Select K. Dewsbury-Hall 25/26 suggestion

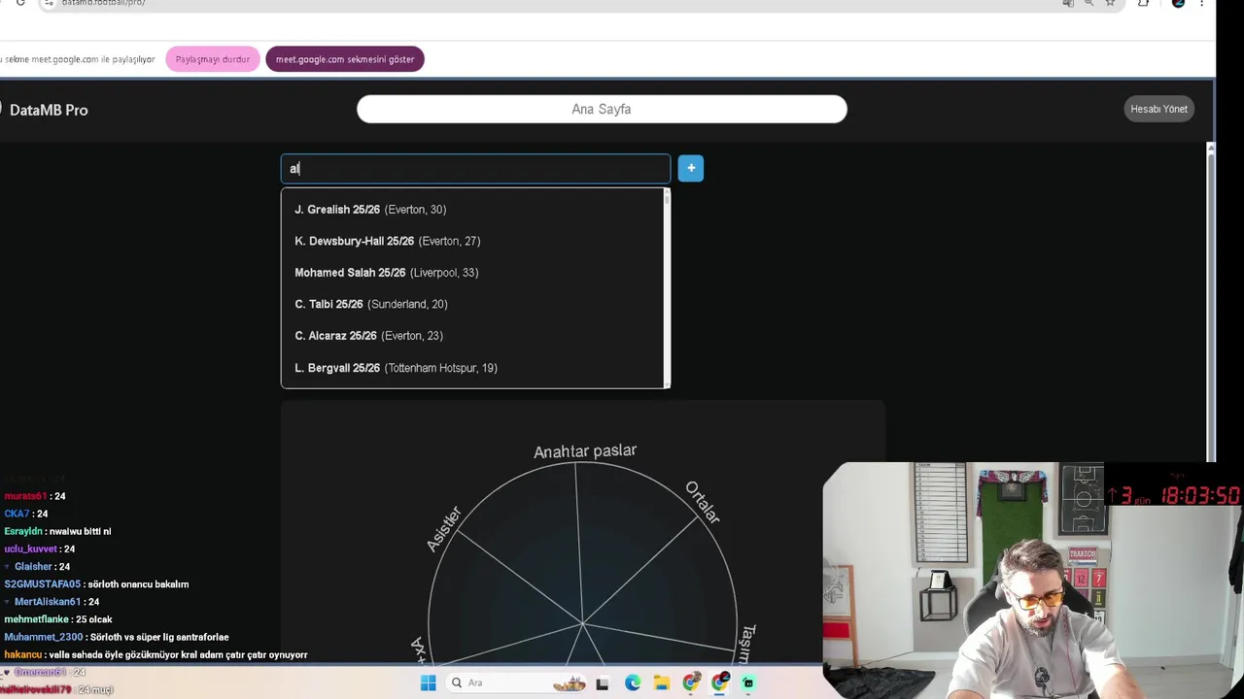[x=471, y=241]
